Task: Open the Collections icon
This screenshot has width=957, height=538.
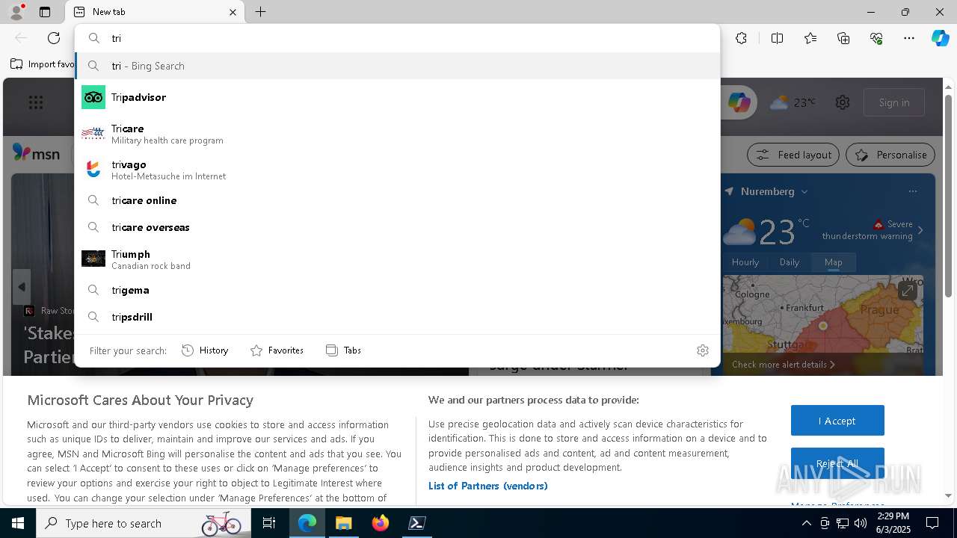Action: [843, 38]
